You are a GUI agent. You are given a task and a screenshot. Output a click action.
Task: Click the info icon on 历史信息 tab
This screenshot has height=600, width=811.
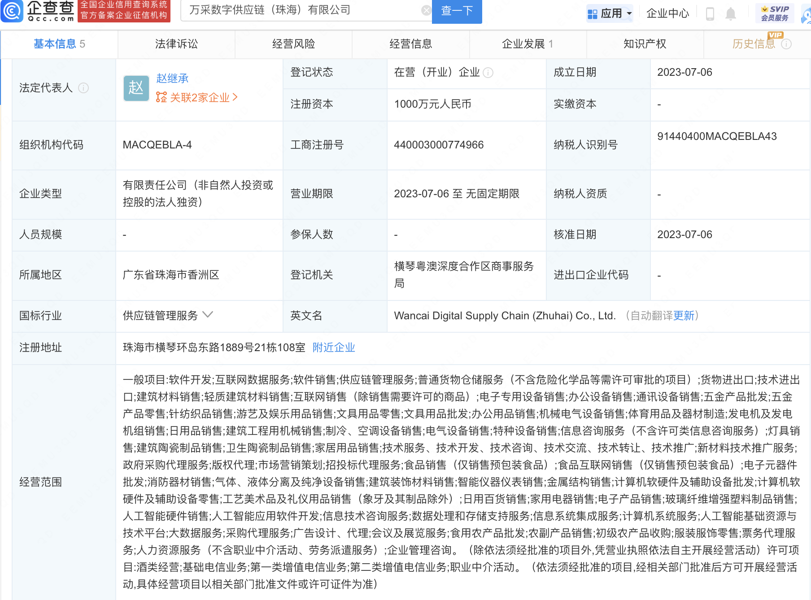[x=786, y=44]
